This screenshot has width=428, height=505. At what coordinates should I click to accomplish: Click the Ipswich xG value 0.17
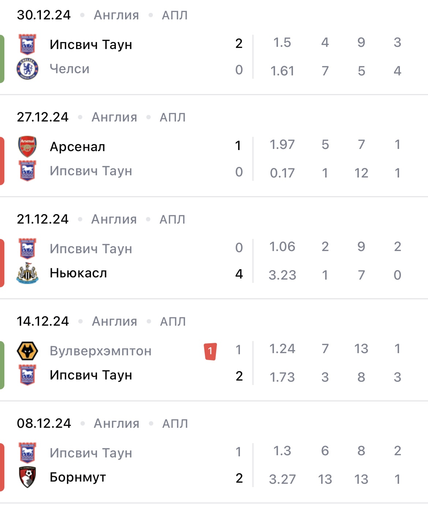282,173
